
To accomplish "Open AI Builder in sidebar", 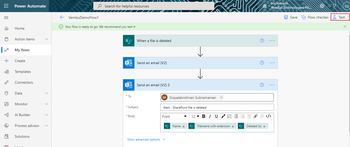I will coord(22,115).
